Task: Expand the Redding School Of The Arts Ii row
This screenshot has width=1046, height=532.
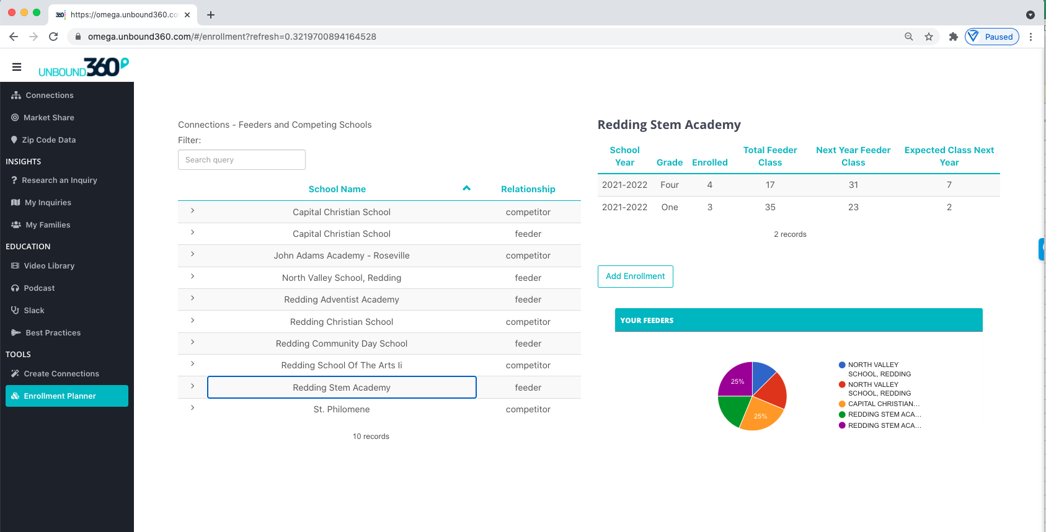Action: 193,364
